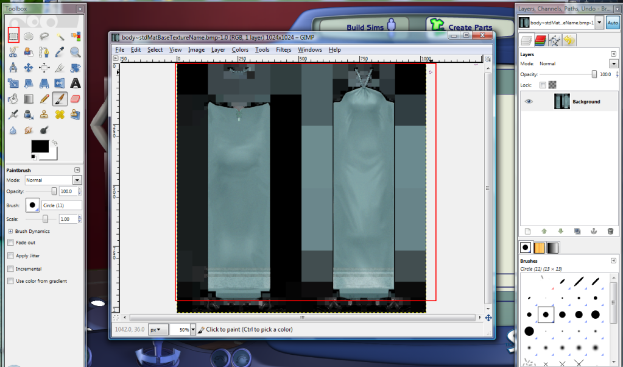Select the Rectangle Select tool

[13, 37]
